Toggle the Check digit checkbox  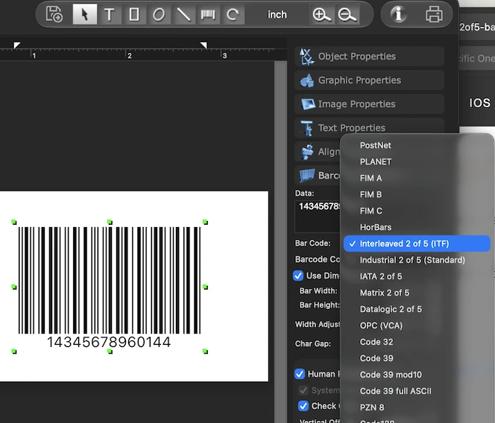click(303, 406)
